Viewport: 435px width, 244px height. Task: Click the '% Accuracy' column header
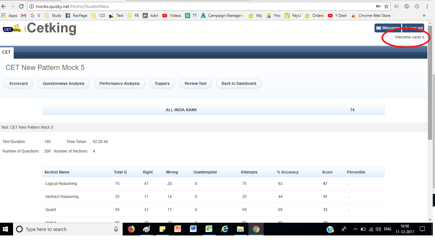tap(288, 172)
